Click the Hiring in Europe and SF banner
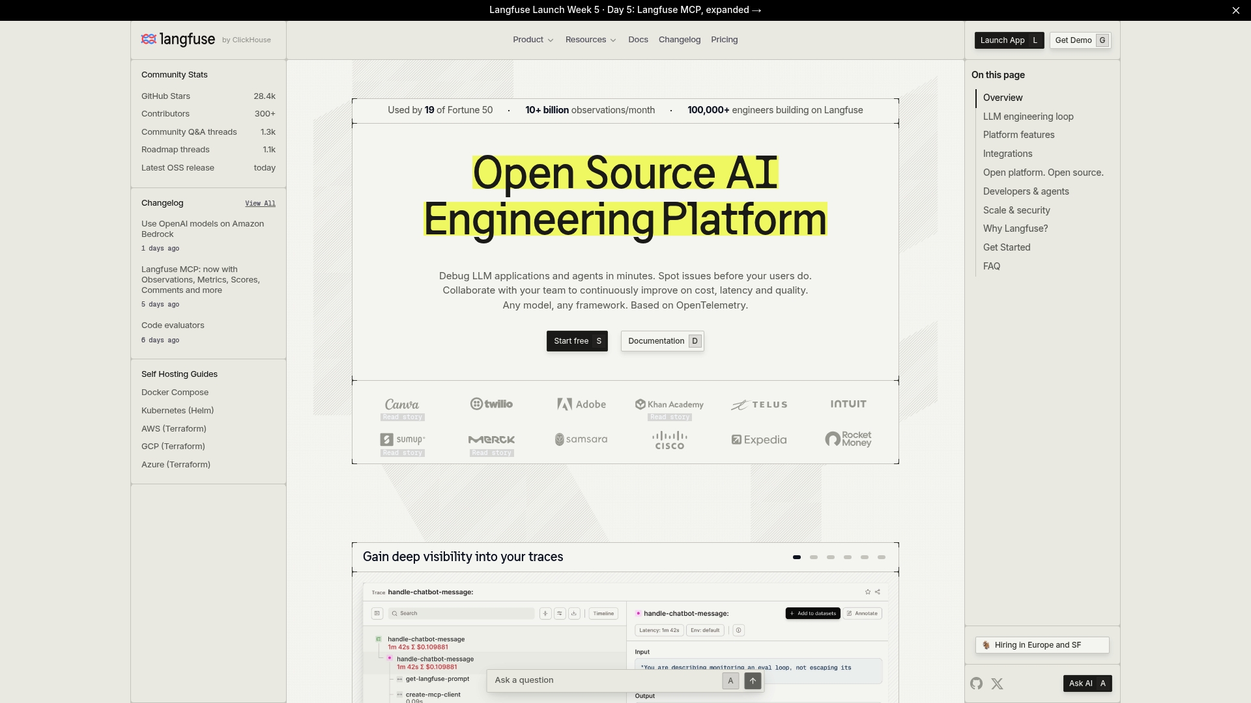1251x703 pixels. point(1042,645)
